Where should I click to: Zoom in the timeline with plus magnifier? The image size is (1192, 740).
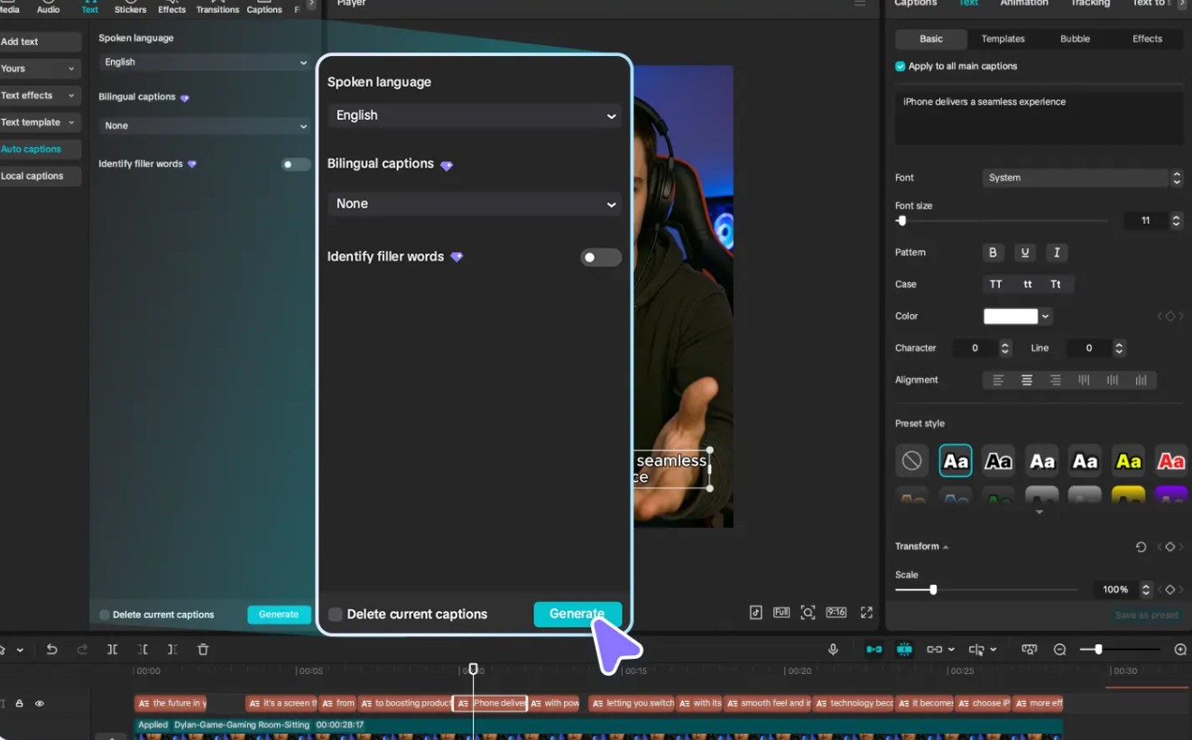[x=1180, y=650]
